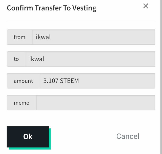This screenshot has width=162, height=154.
Task: Click the 'memo' field label
Action: 22,103
